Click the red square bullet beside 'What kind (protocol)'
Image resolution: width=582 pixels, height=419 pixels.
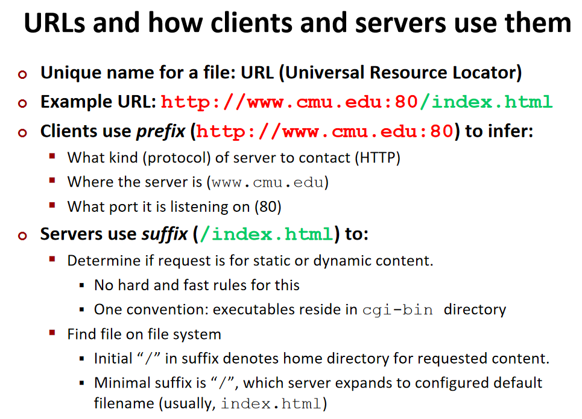53,157
